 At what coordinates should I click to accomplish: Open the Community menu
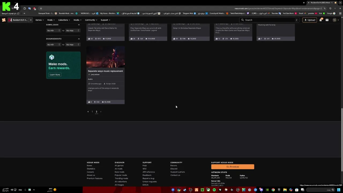click(91, 20)
